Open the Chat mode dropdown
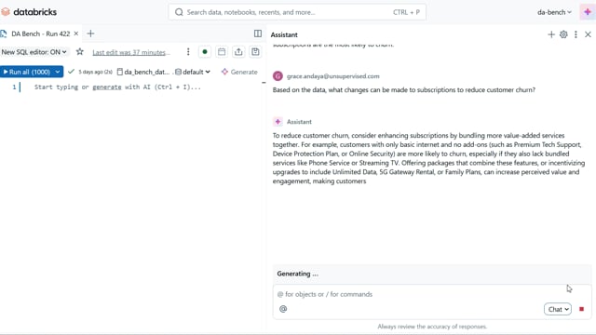The image size is (596, 335). 558,309
